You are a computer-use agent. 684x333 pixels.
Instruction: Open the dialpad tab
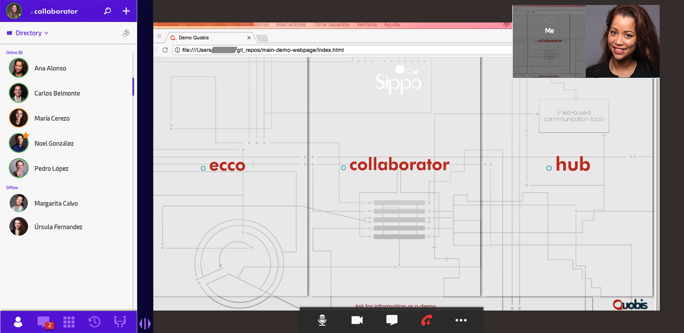tap(69, 322)
